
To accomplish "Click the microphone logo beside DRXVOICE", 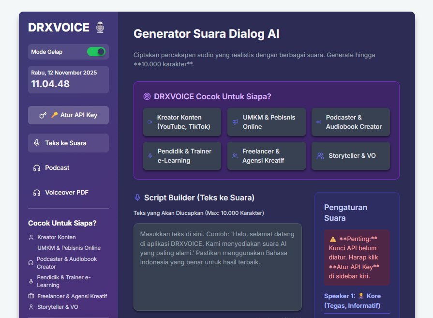I will [100, 28].
